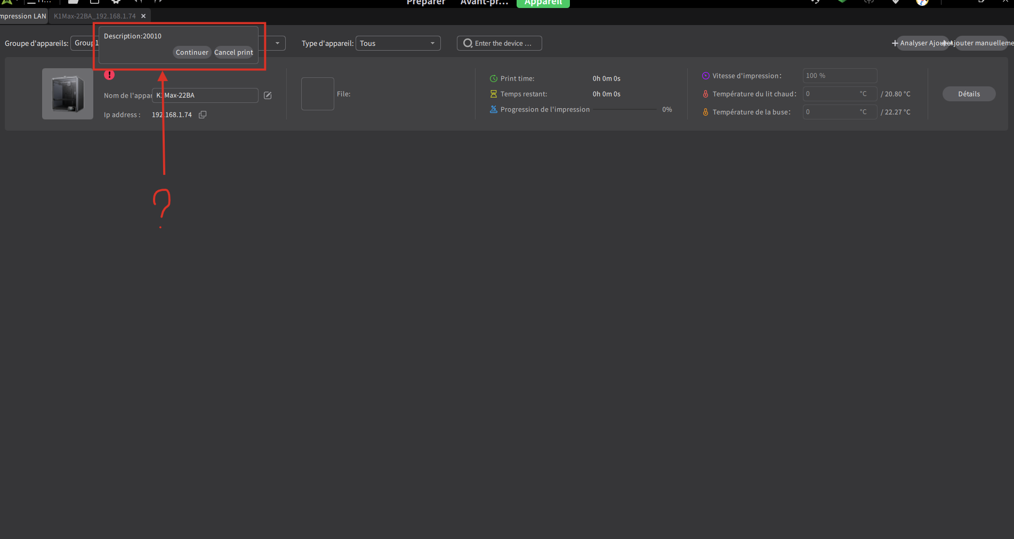Screen dimensions: 1014x539
Task: Click the hot bed temperature field
Action: pyautogui.click(x=840, y=94)
